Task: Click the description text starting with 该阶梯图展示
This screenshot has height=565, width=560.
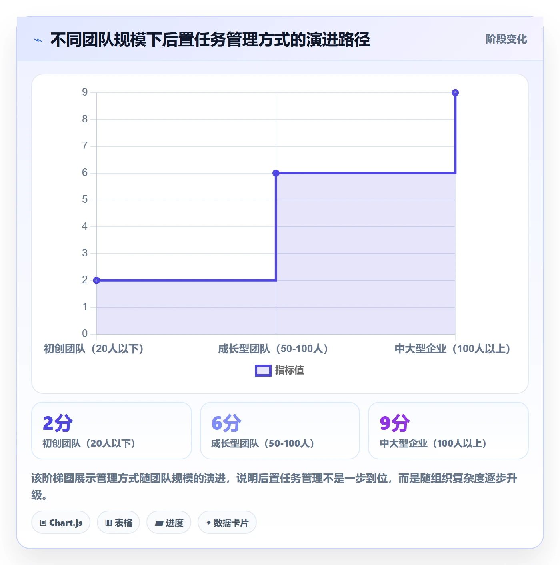Action: (x=274, y=487)
